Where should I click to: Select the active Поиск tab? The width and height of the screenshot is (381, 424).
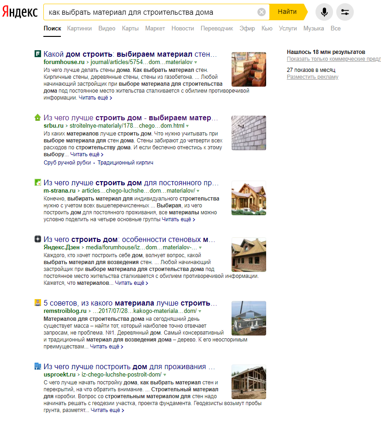(x=52, y=29)
